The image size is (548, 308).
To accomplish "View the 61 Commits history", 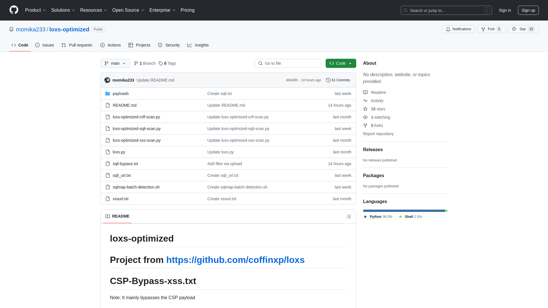I will coord(338,80).
